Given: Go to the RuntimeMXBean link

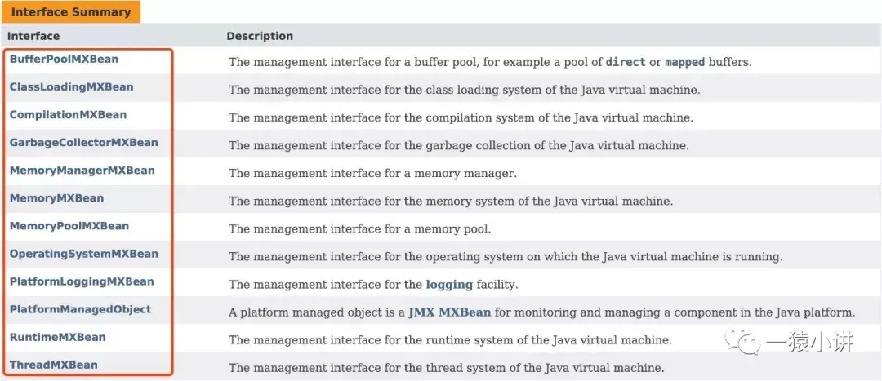Looking at the screenshot, I should click(57, 337).
